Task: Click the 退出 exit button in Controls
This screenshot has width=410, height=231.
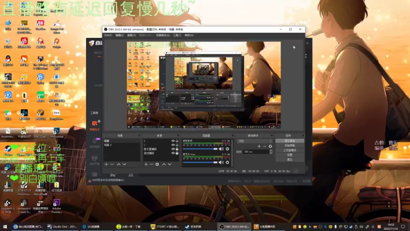Action: coord(290,160)
